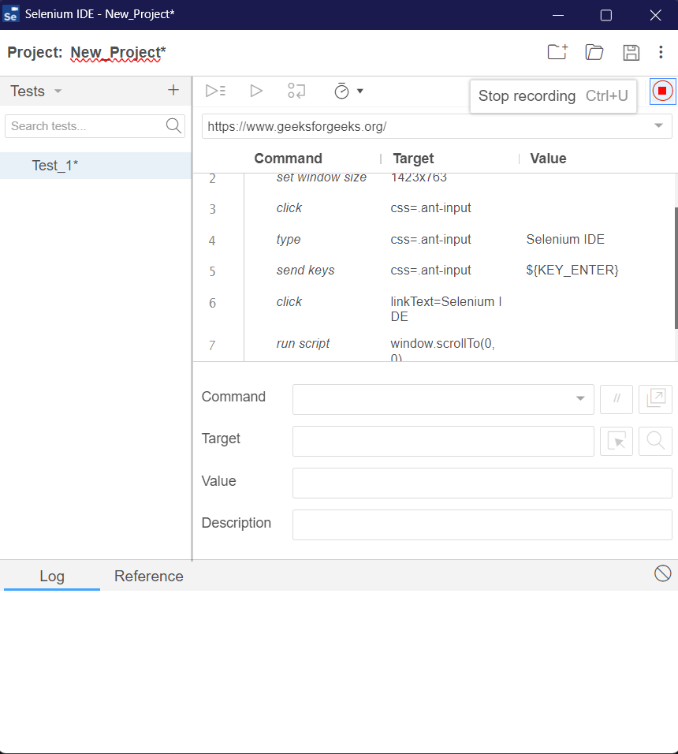Image resolution: width=678 pixels, height=754 pixels.
Task: Click the Value column header
Action: [x=548, y=159]
